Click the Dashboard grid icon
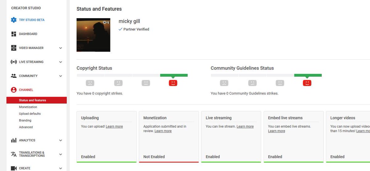Image resolution: width=370 pixels, height=171 pixels. click(14, 34)
